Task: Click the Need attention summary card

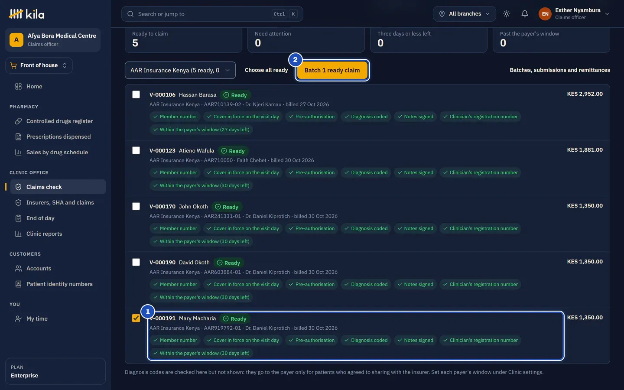Action: 306,40
